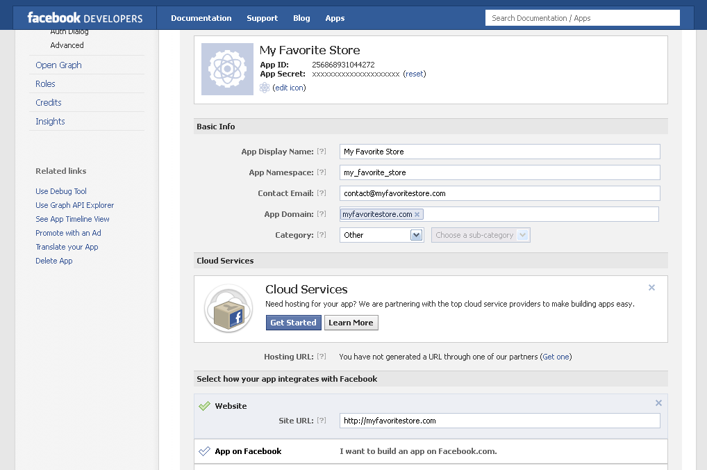Open the Apps menu

(335, 18)
